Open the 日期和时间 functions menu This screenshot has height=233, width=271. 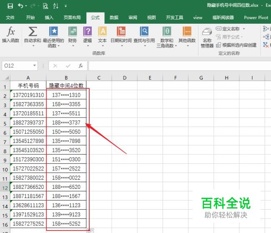(x=121, y=36)
